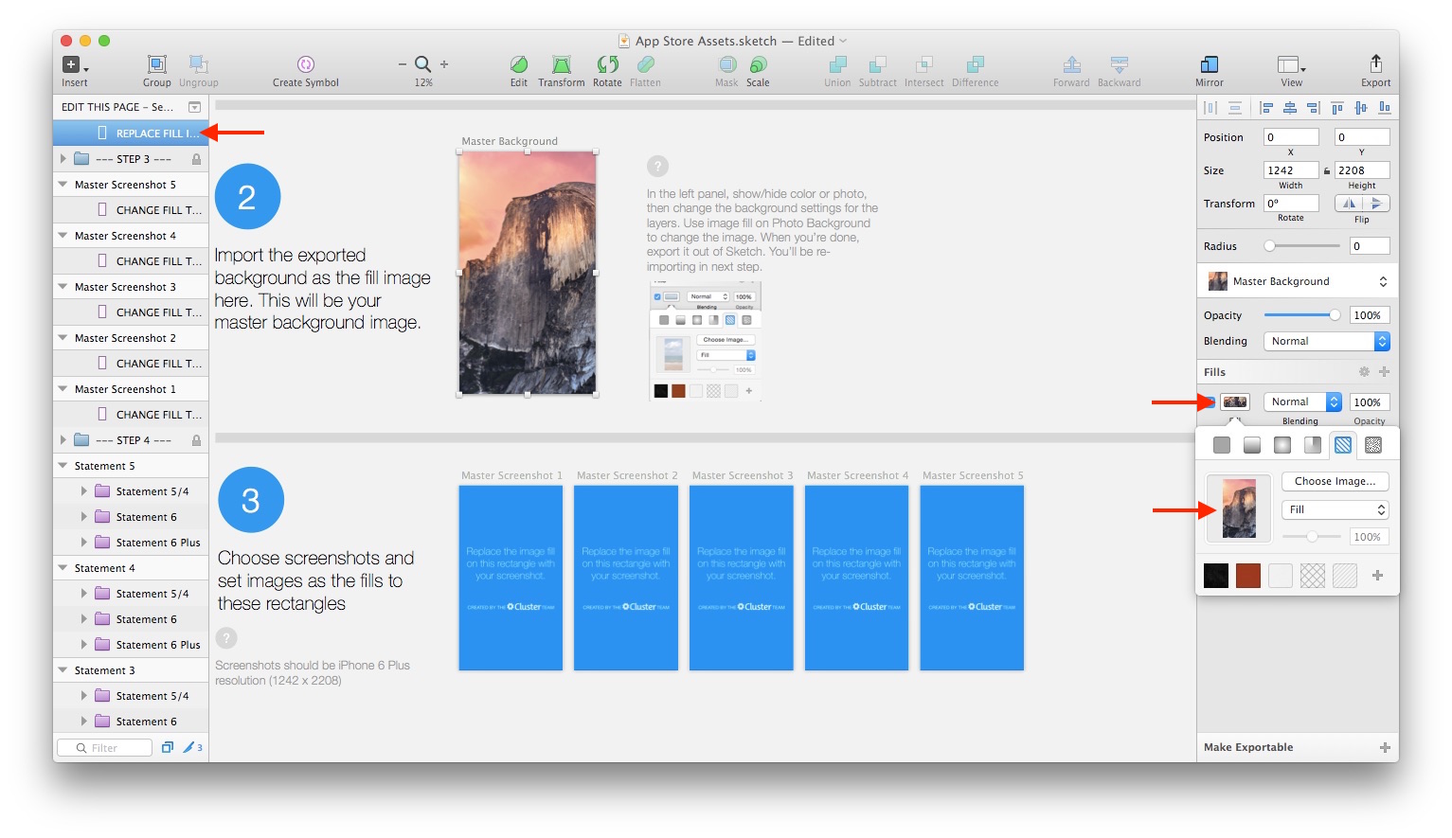Toggle the fill enabled checkbox
1452x838 pixels.
[1210, 401]
